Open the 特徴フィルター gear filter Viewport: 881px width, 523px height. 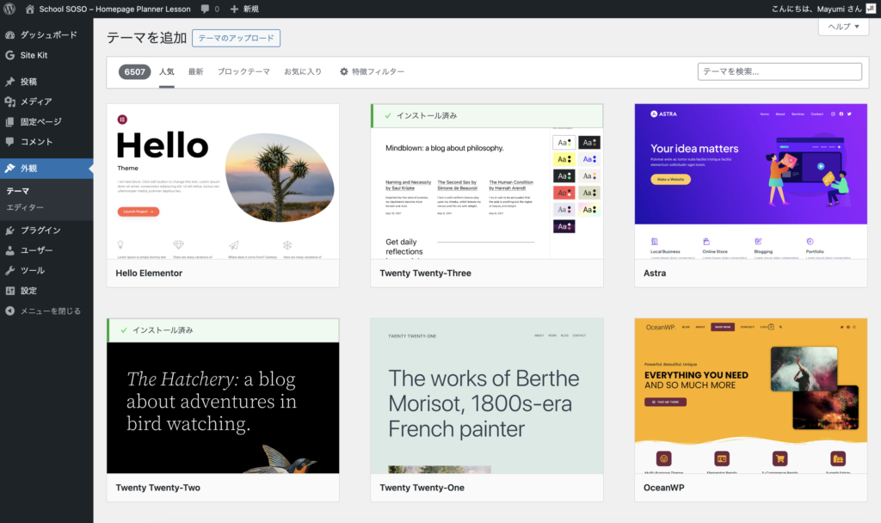coord(372,72)
